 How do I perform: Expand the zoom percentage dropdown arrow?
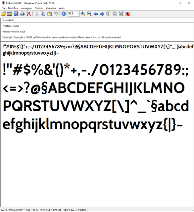click(78, 14)
